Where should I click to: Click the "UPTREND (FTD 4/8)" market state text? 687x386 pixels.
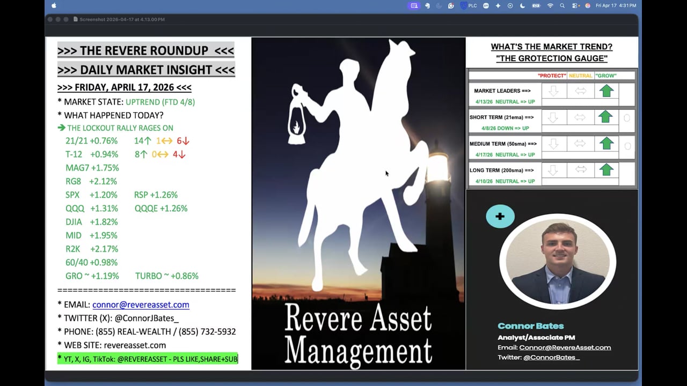(160, 102)
